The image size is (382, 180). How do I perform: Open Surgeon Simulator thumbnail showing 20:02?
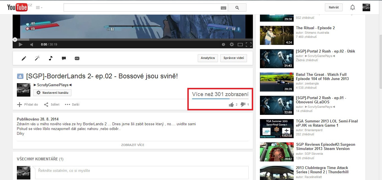point(277,152)
